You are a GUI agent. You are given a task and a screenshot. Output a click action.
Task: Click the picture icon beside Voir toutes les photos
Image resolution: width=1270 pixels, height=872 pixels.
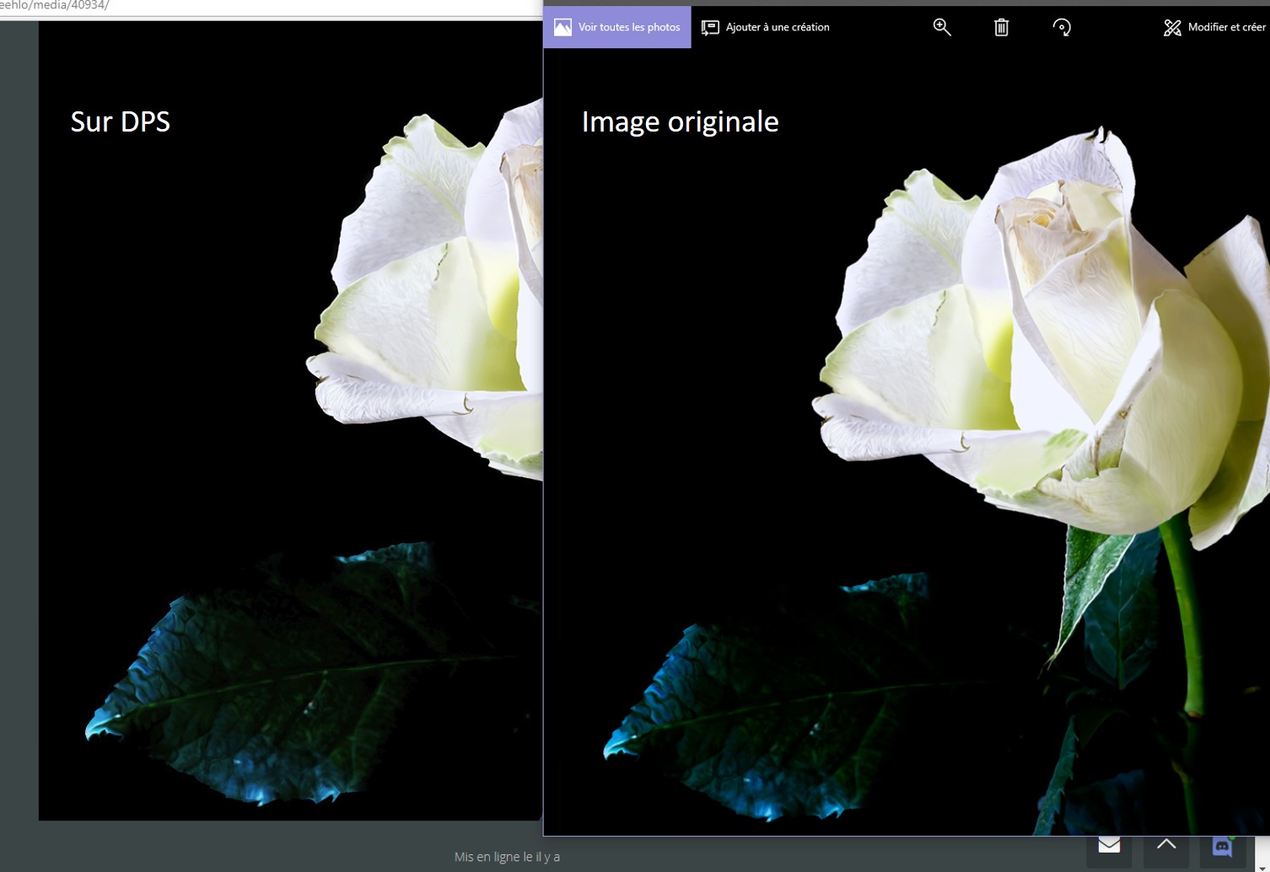[562, 27]
